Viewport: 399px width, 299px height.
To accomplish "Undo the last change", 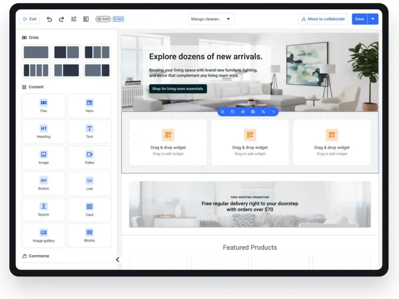I will [x=49, y=19].
